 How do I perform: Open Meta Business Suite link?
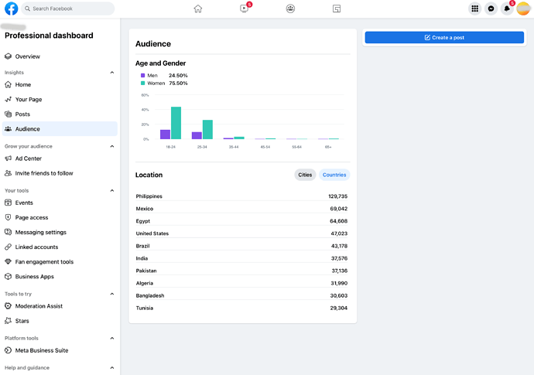coord(41,350)
